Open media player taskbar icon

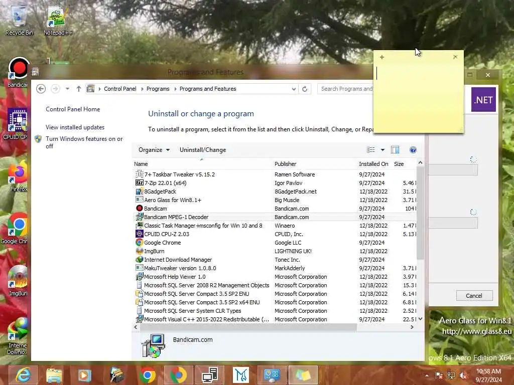(84, 375)
